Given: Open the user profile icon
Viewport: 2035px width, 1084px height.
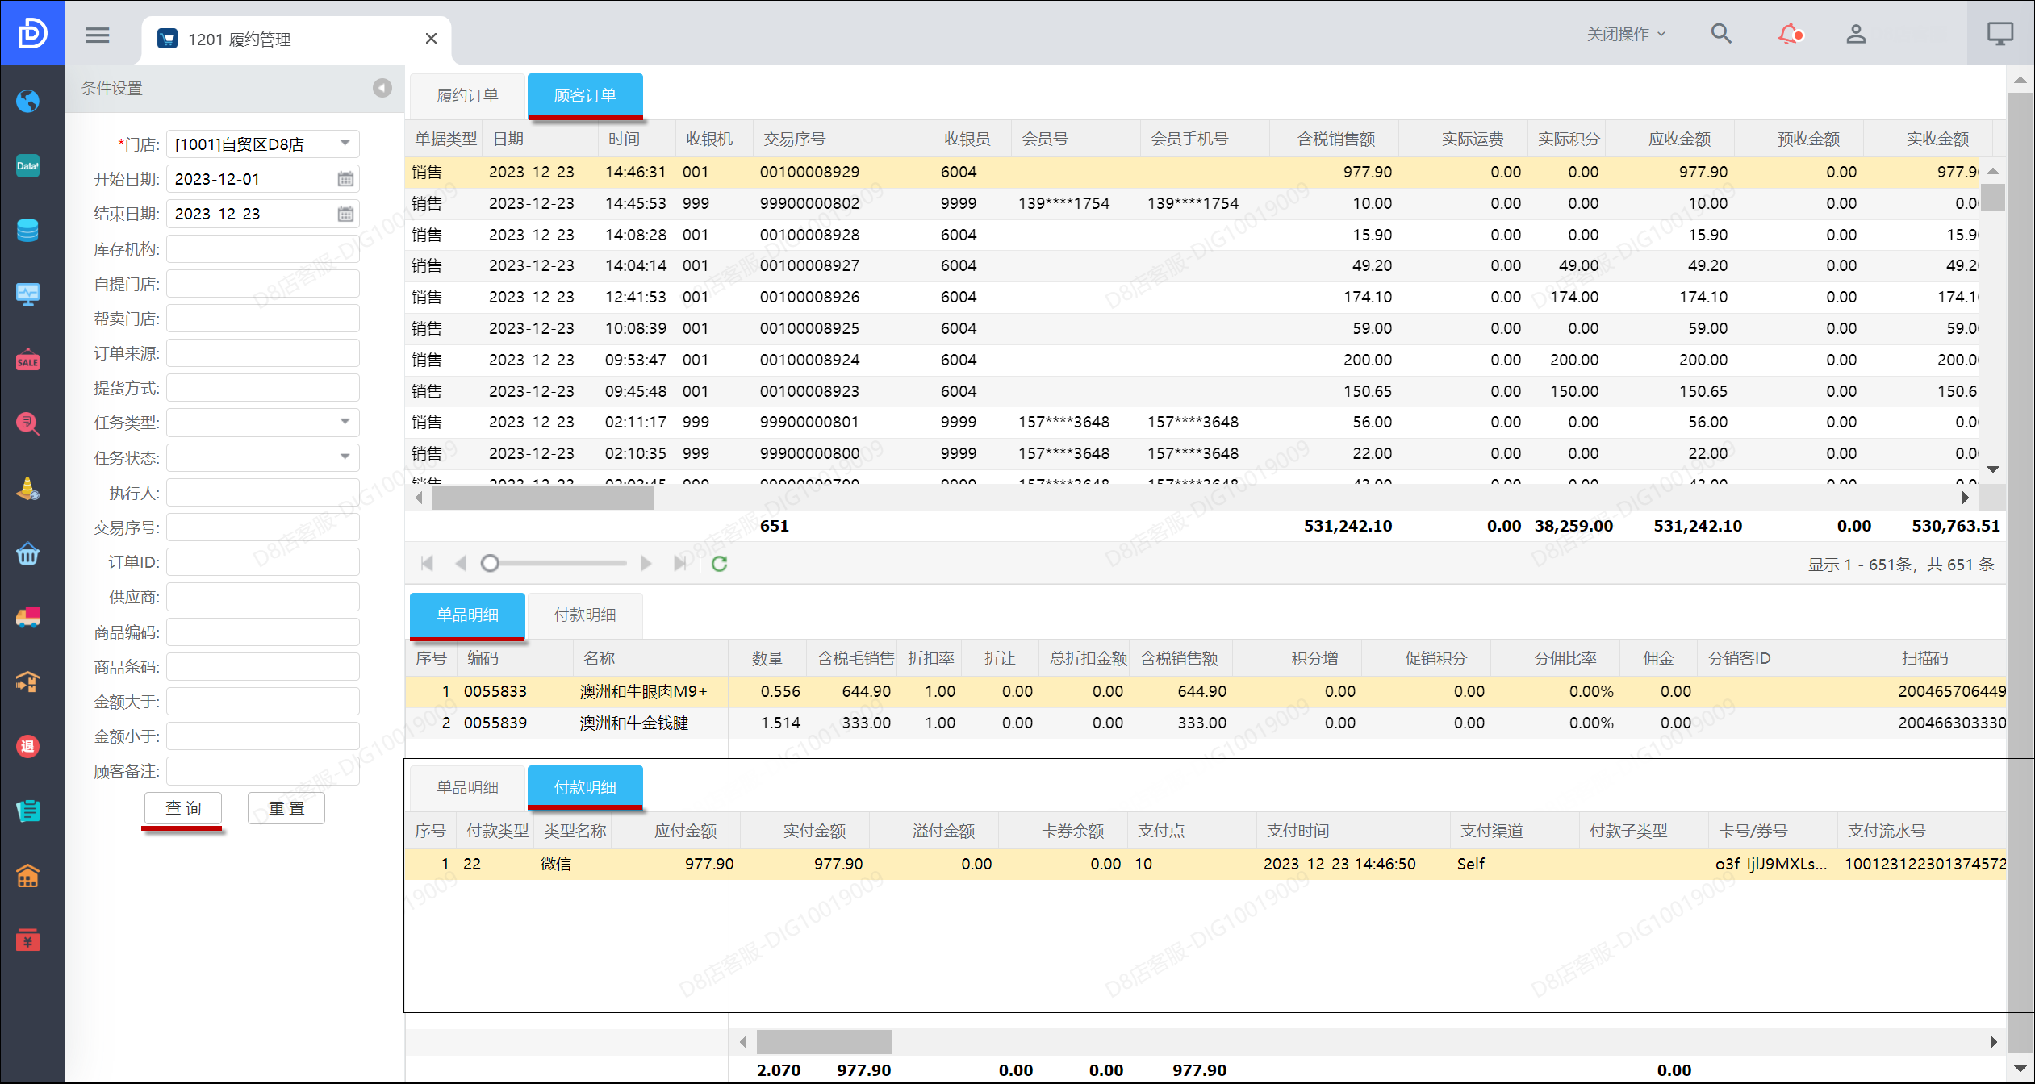Looking at the screenshot, I should 1856,34.
